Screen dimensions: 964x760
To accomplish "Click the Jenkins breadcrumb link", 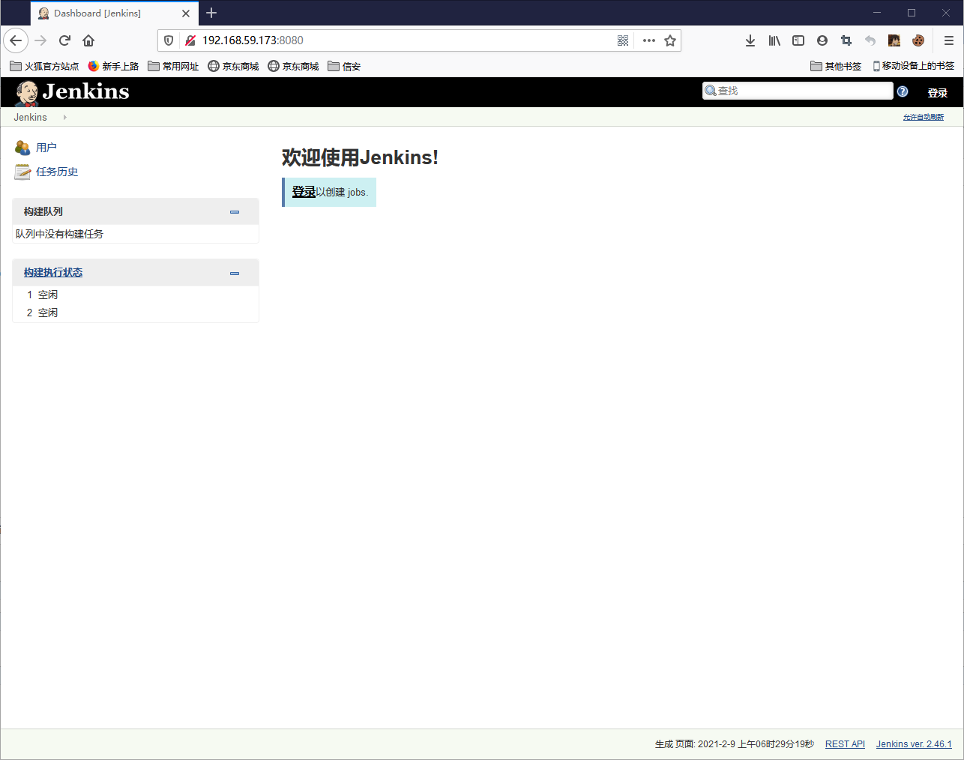I will point(30,117).
